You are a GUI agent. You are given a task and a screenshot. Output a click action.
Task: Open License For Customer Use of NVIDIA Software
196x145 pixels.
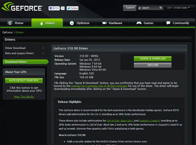coord(99,86)
